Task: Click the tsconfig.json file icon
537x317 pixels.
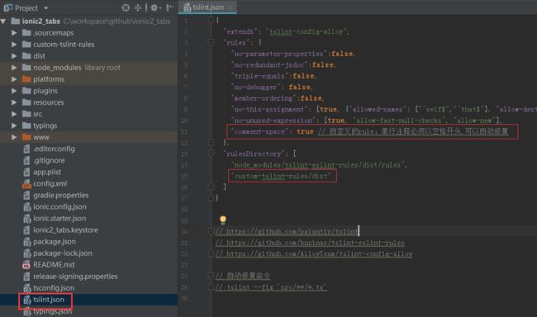Action: pos(26,288)
